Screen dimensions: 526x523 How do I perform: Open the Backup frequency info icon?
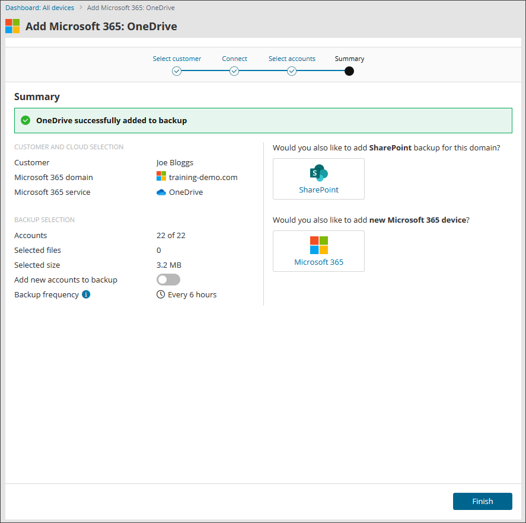(x=86, y=294)
